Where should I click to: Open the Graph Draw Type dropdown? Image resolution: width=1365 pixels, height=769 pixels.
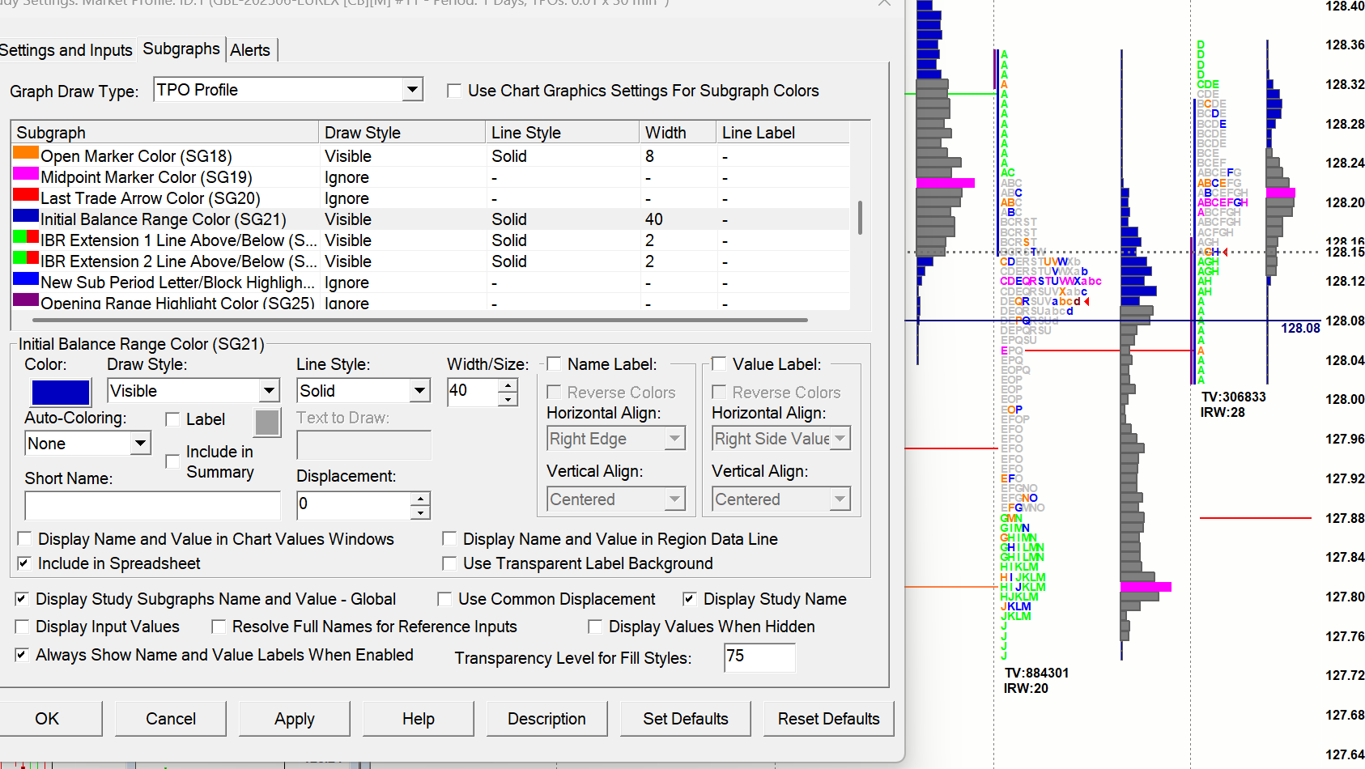point(412,89)
